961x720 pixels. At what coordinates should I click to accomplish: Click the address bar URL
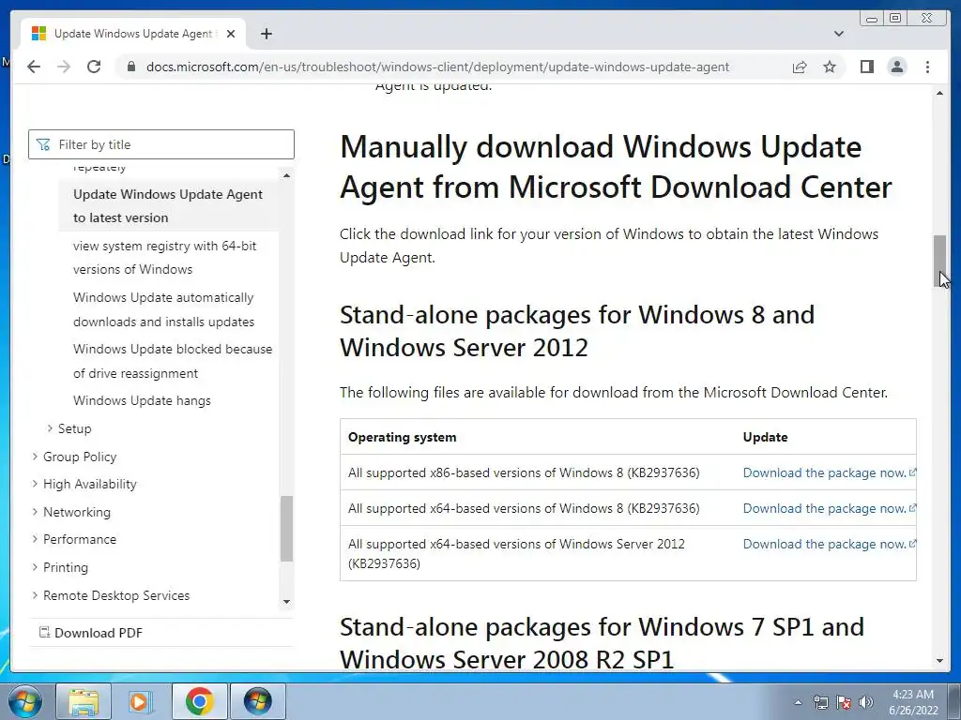[x=437, y=67]
